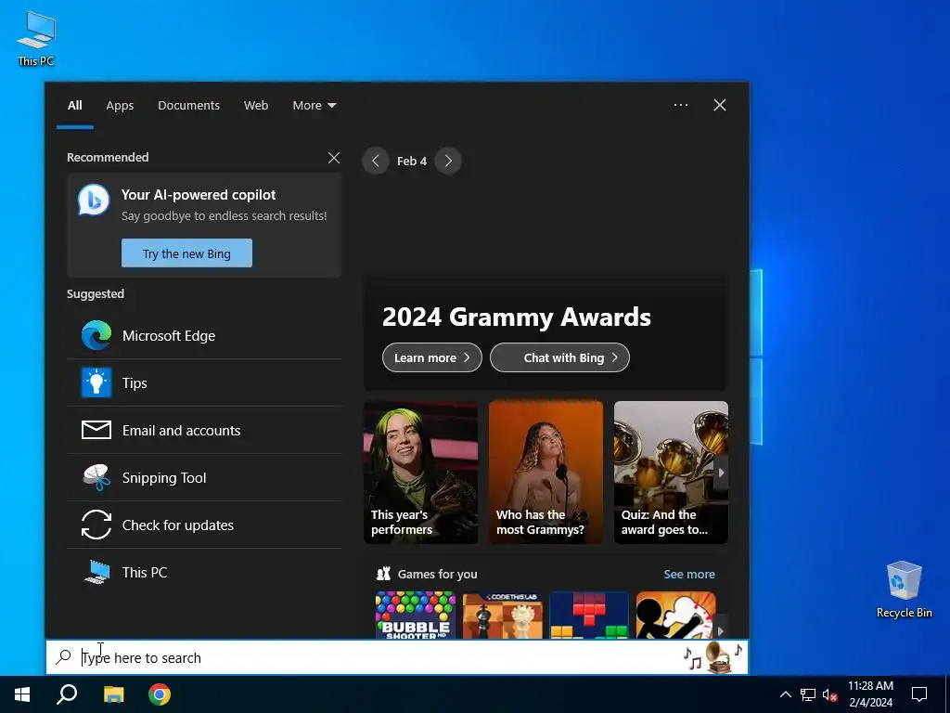This screenshot has width=950, height=713.
Task: Click the 2024 Grammy Awards headline
Action: coord(516,318)
